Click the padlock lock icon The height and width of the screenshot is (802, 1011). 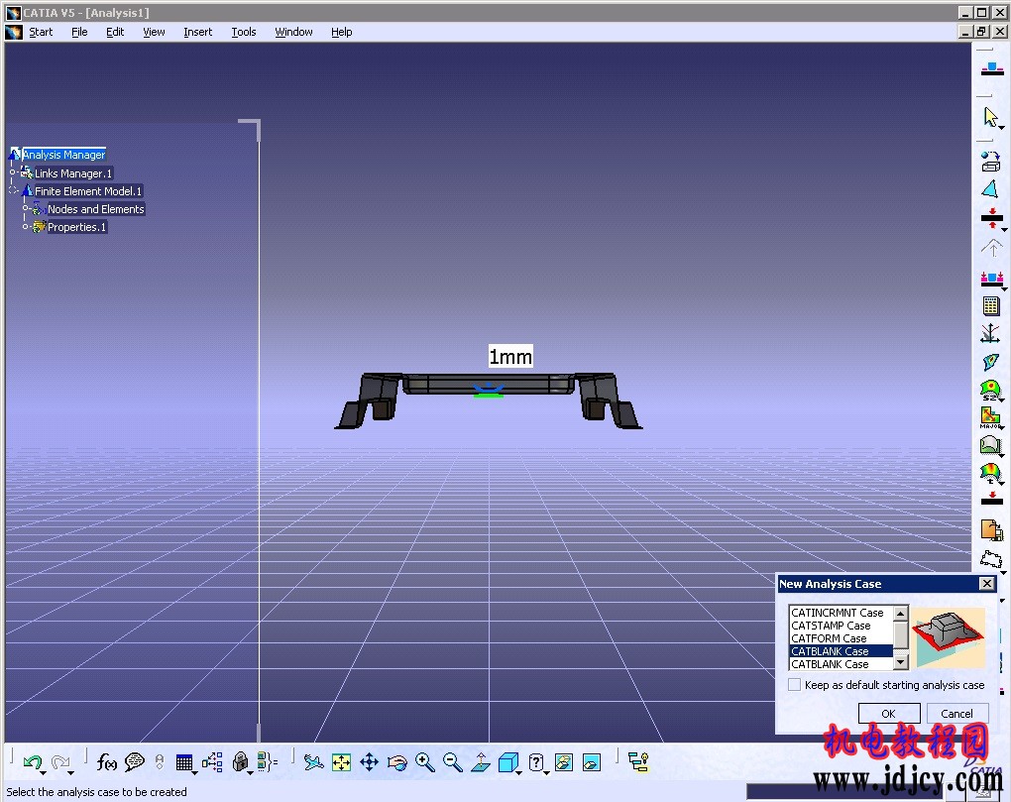tap(240, 762)
